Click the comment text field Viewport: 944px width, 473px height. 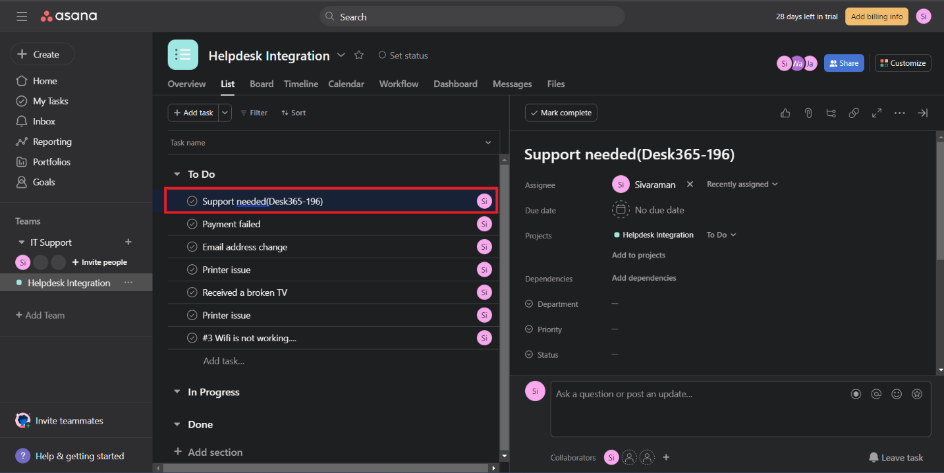(740, 408)
